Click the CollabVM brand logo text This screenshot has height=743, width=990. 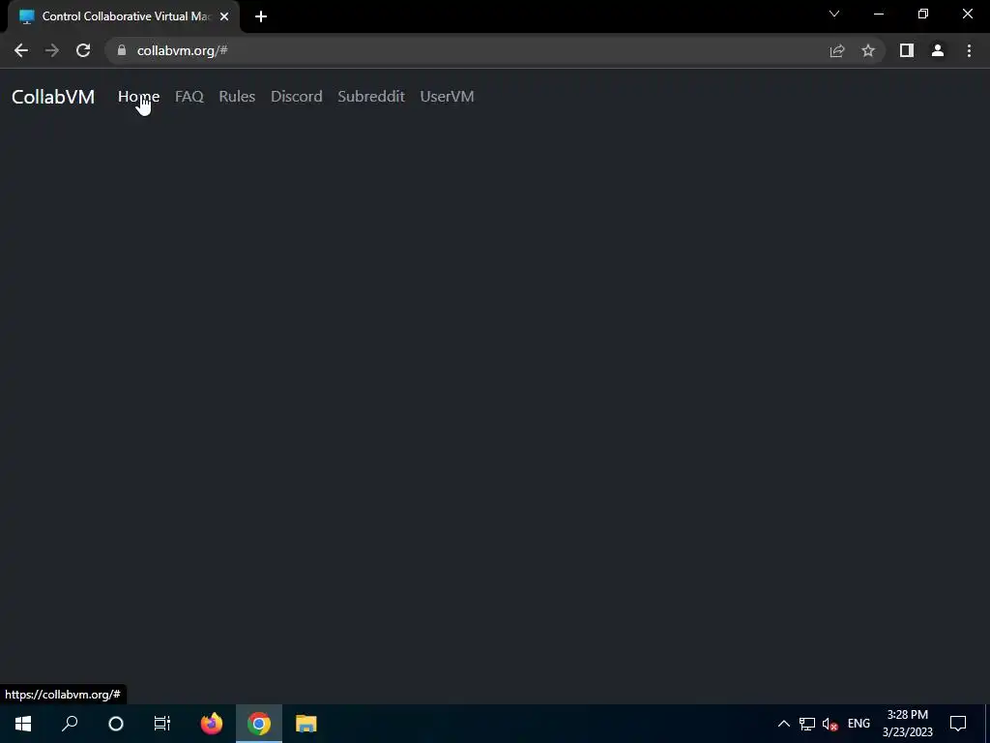pos(53,97)
